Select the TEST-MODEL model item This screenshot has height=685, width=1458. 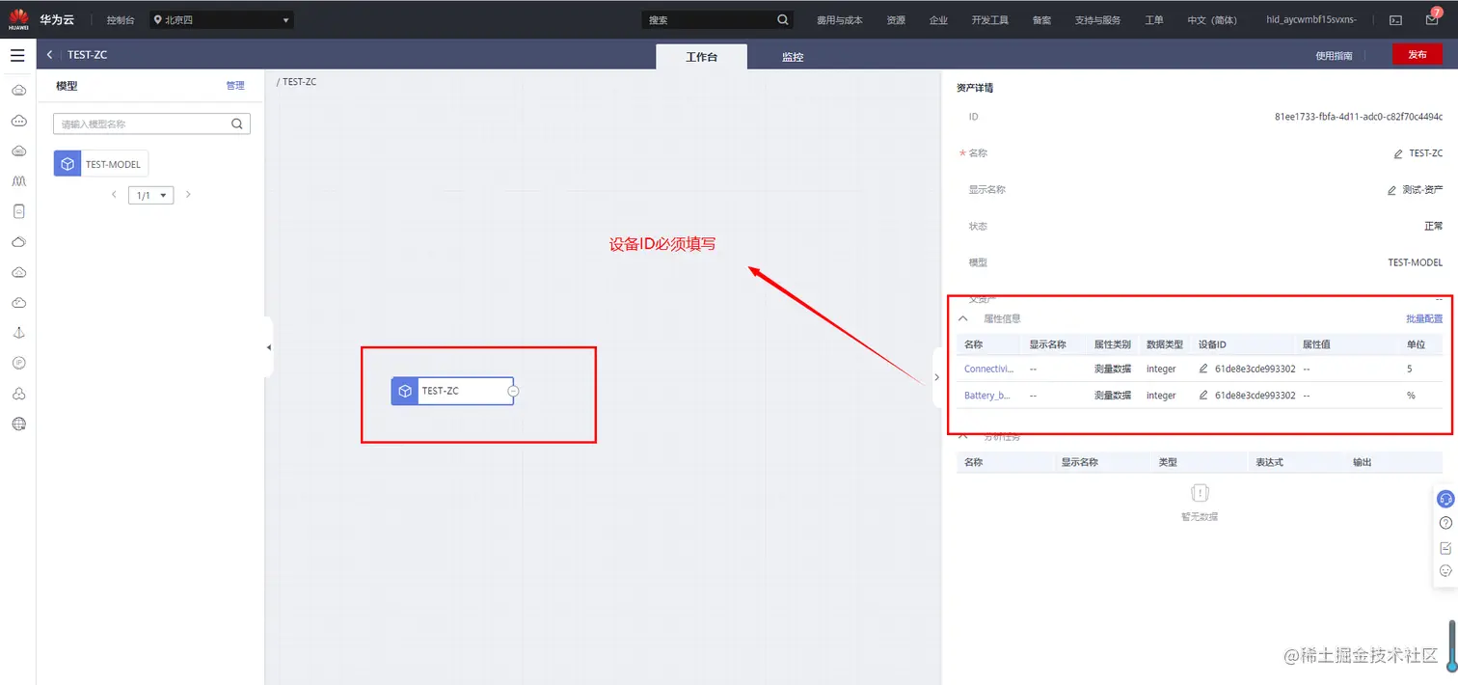point(101,164)
